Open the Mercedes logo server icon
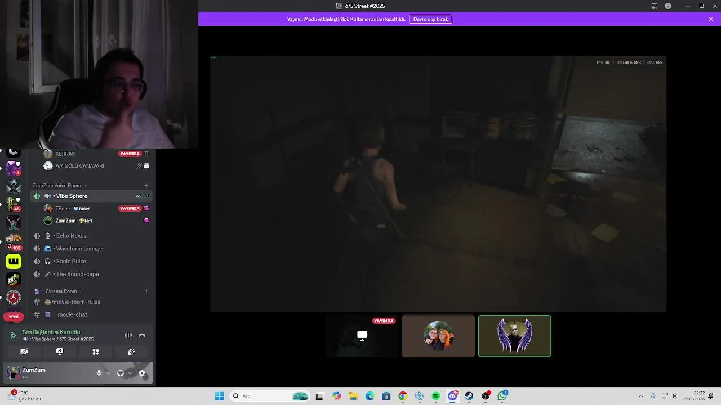721x405 pixels. (x=14, y=297)
